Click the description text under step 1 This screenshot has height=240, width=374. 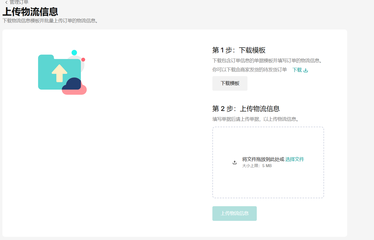pyautogui.click(x=267, y=61)
